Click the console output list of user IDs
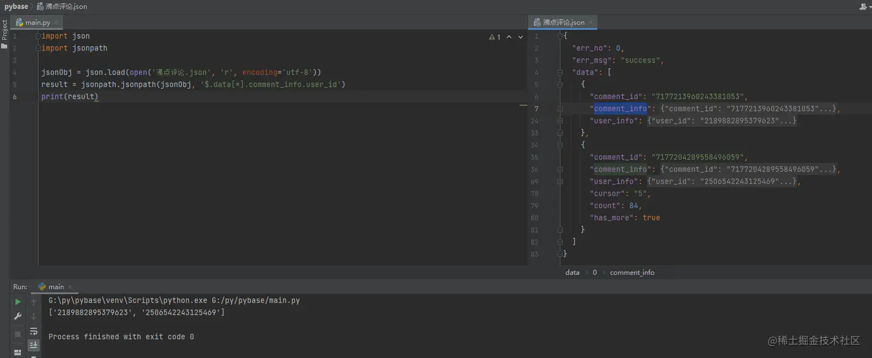 [x=136, y=313]
